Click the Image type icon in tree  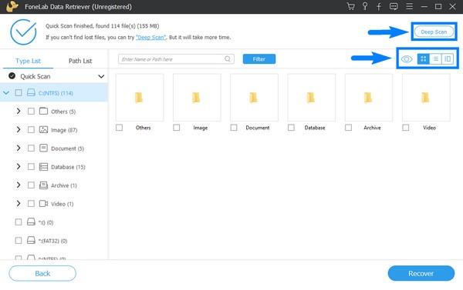click(43, 129)
